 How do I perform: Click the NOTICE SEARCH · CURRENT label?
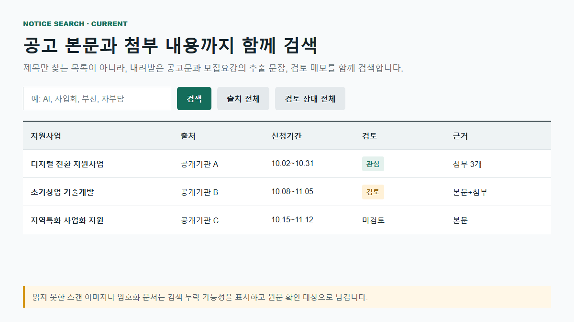(x=75, y=24)
